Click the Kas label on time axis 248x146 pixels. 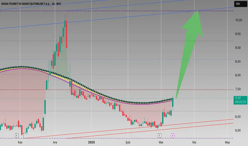tap(20, 142)
